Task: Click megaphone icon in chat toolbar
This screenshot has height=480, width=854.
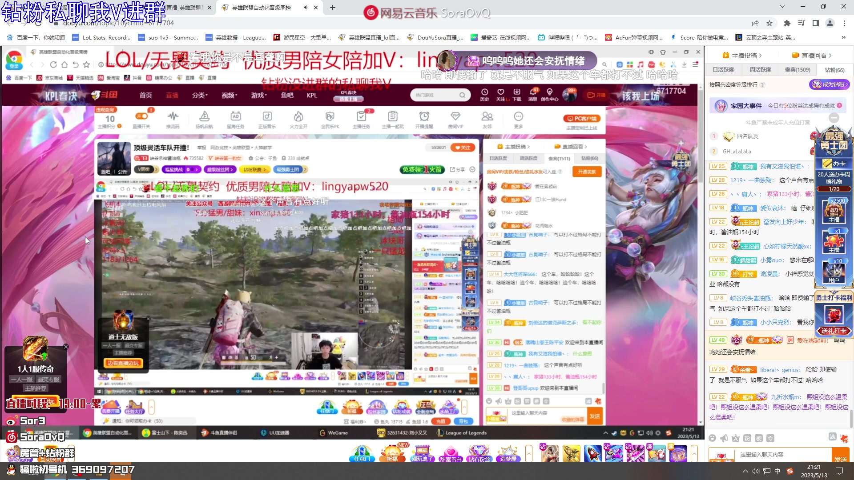Action: pyautogui.click(x=724, y=438)
